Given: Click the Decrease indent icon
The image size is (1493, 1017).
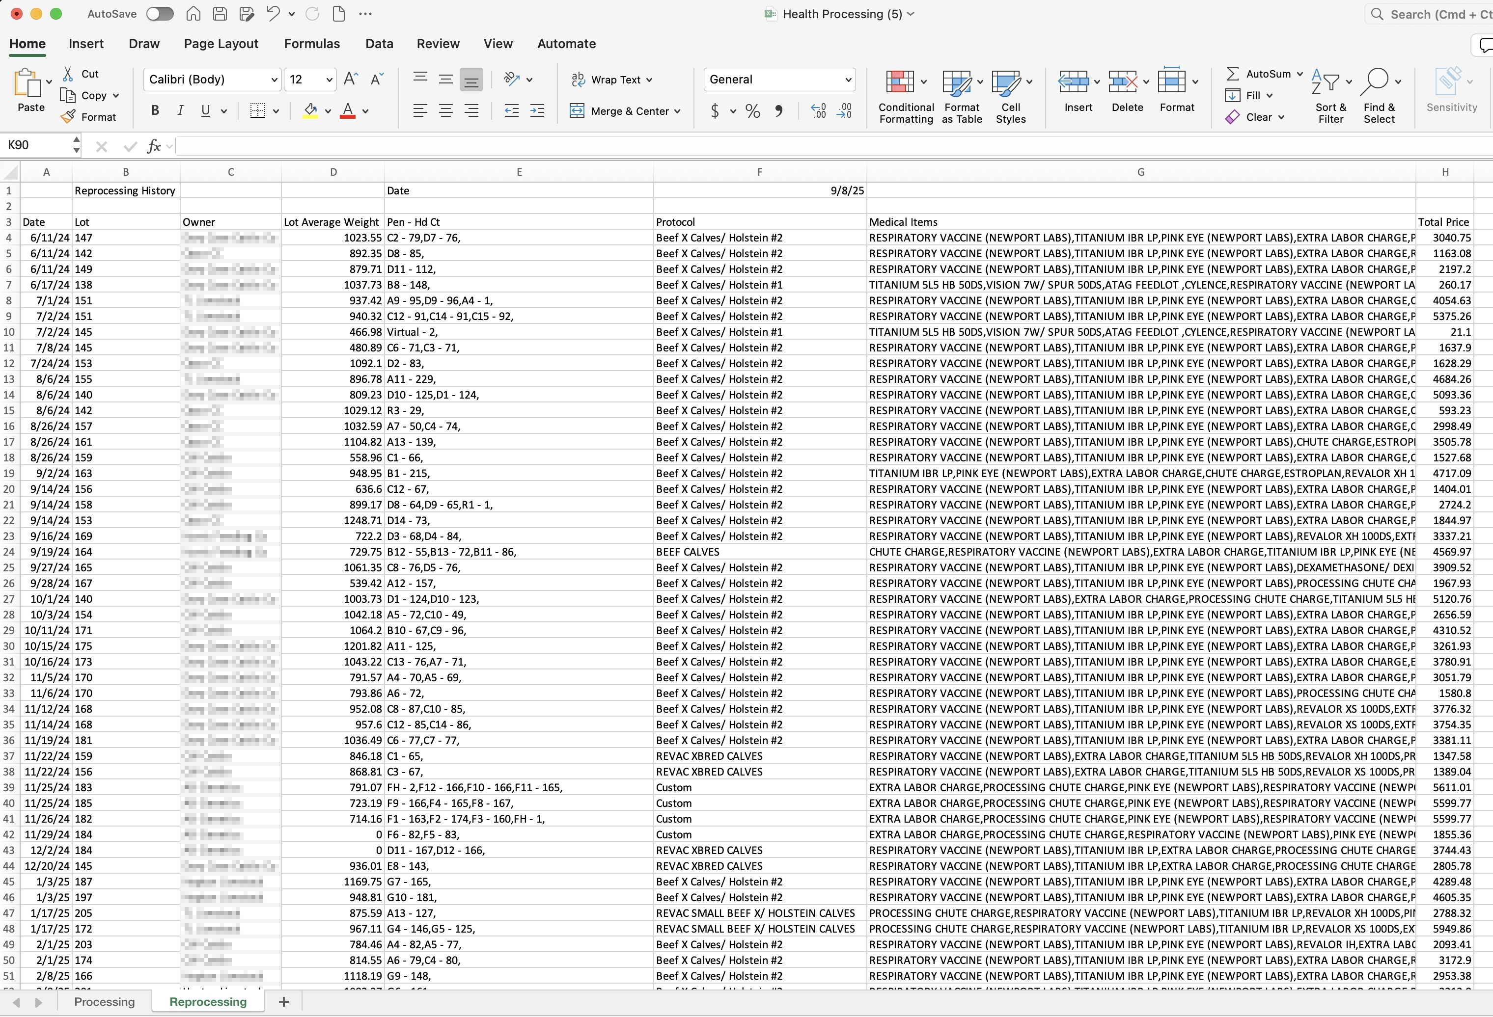Looking at the screenshot, I should pos(511,110).
